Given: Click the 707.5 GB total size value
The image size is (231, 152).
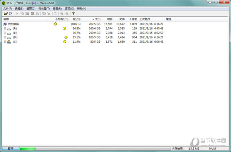Looking at the screenshot, I should tap(95, 24).
